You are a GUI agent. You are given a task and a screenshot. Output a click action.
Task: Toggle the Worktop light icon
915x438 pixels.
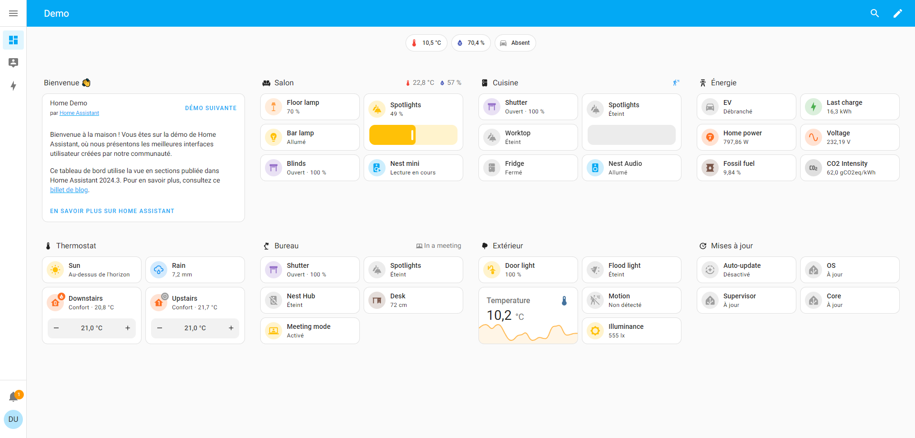492,137
